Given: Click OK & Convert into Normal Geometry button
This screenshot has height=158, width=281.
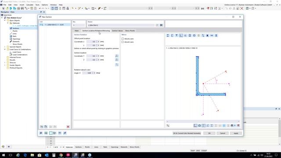Looking at the screenshot, I should [x=187, y=133].
